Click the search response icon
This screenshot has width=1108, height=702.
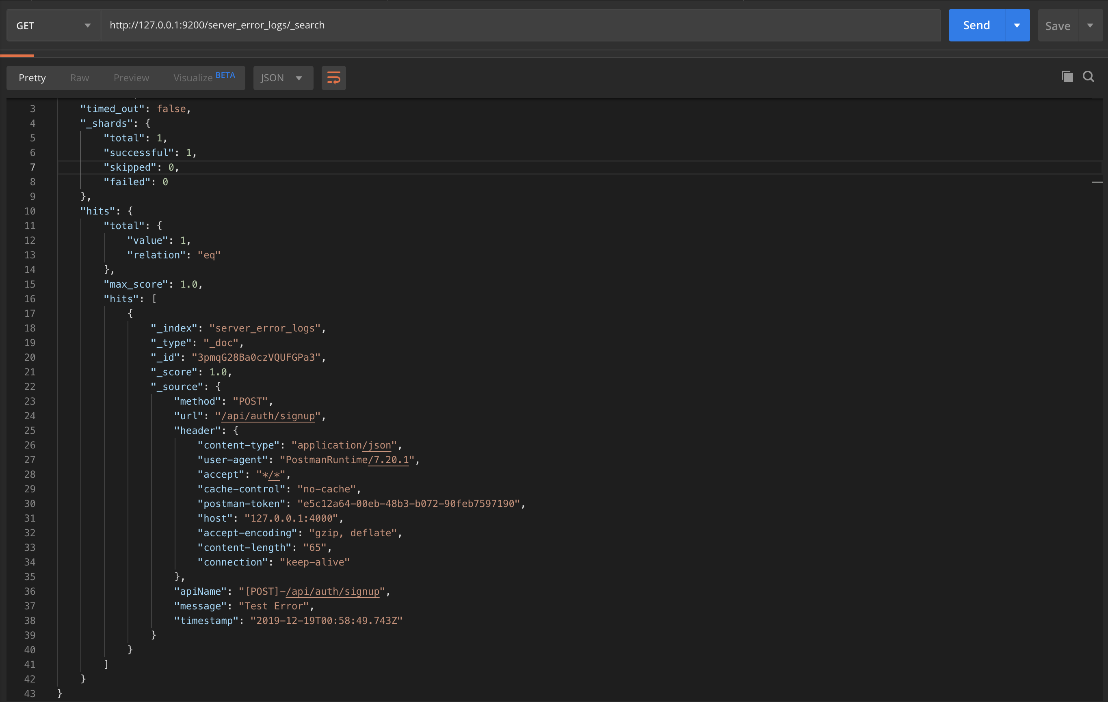[x=1088, y=76]
